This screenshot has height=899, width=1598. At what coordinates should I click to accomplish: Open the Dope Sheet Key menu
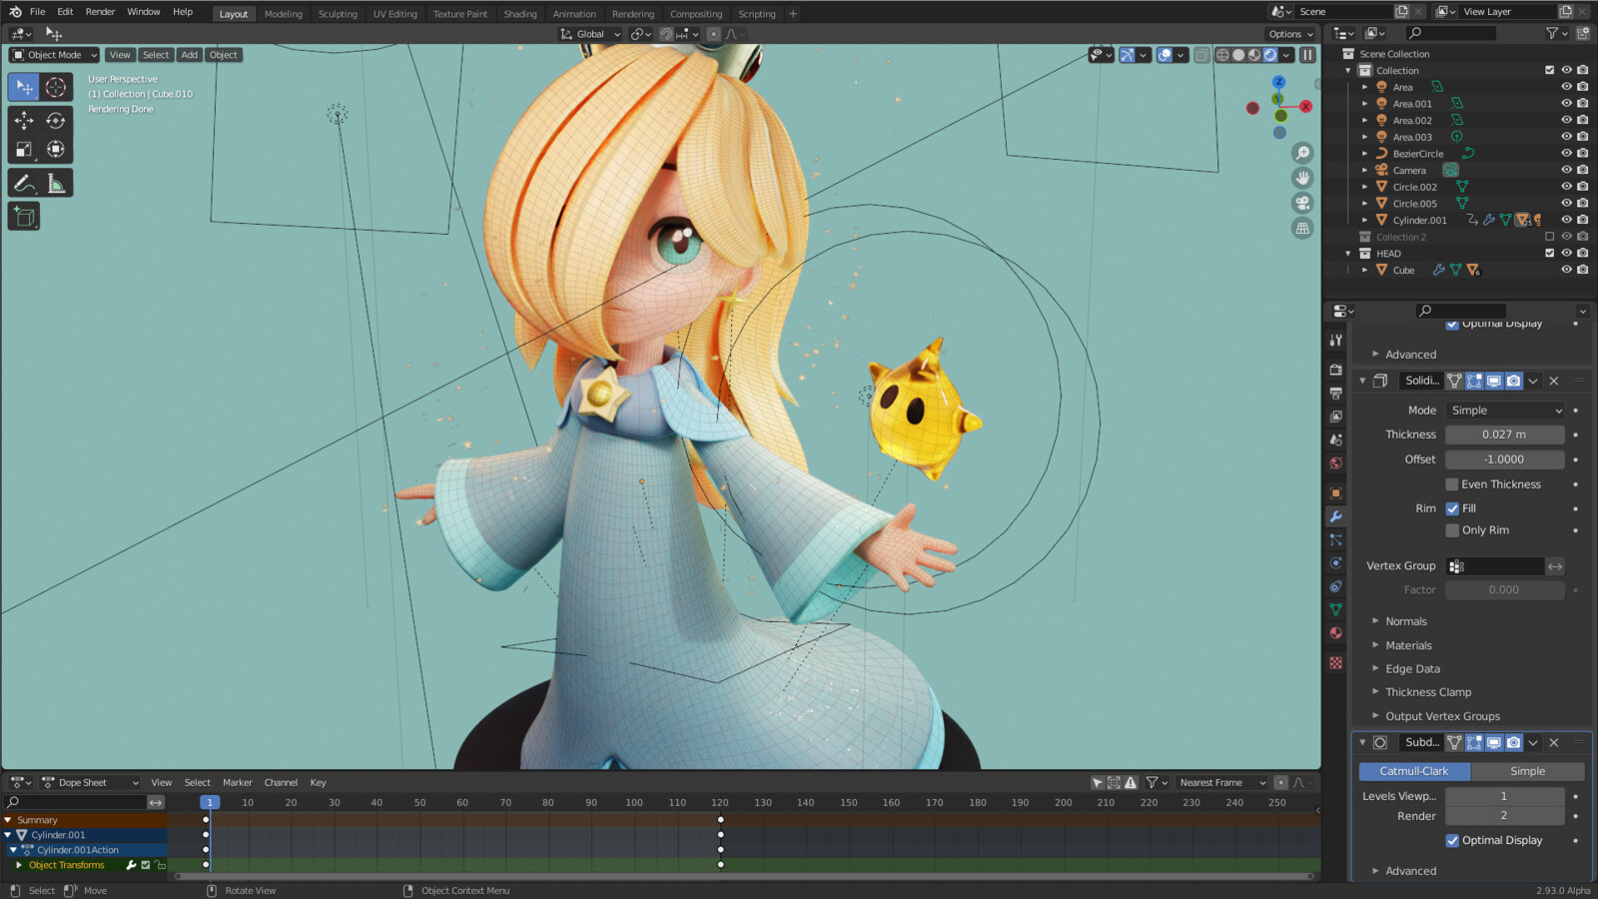point(318,783)
